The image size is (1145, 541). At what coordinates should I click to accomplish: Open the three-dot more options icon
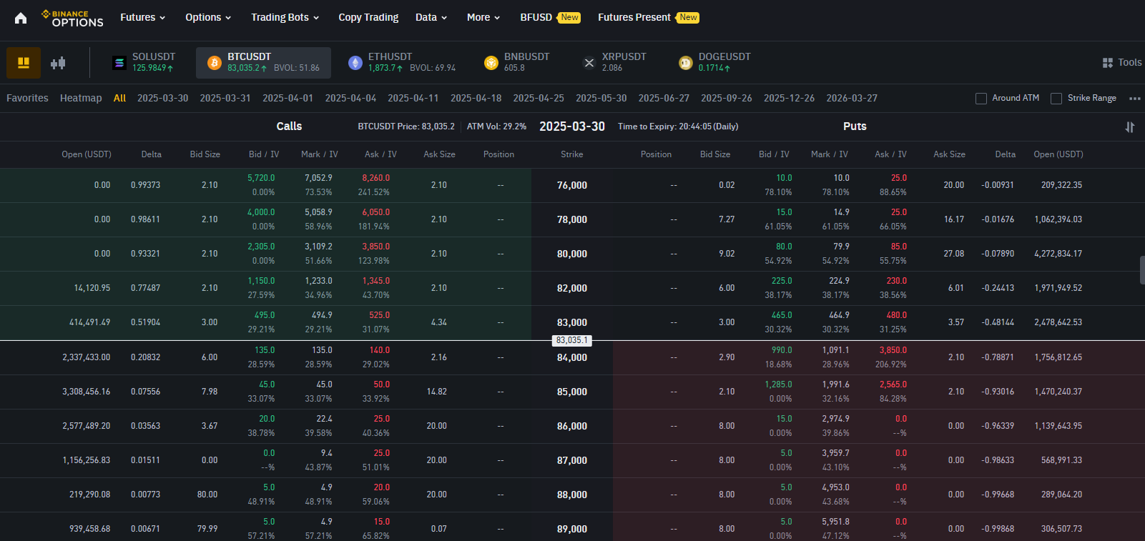1134,99
